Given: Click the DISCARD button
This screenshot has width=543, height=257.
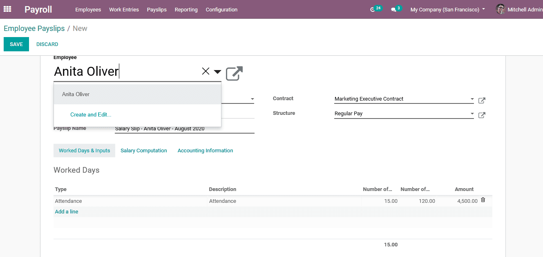Looking at the screenshot, I should coord(47,44).
